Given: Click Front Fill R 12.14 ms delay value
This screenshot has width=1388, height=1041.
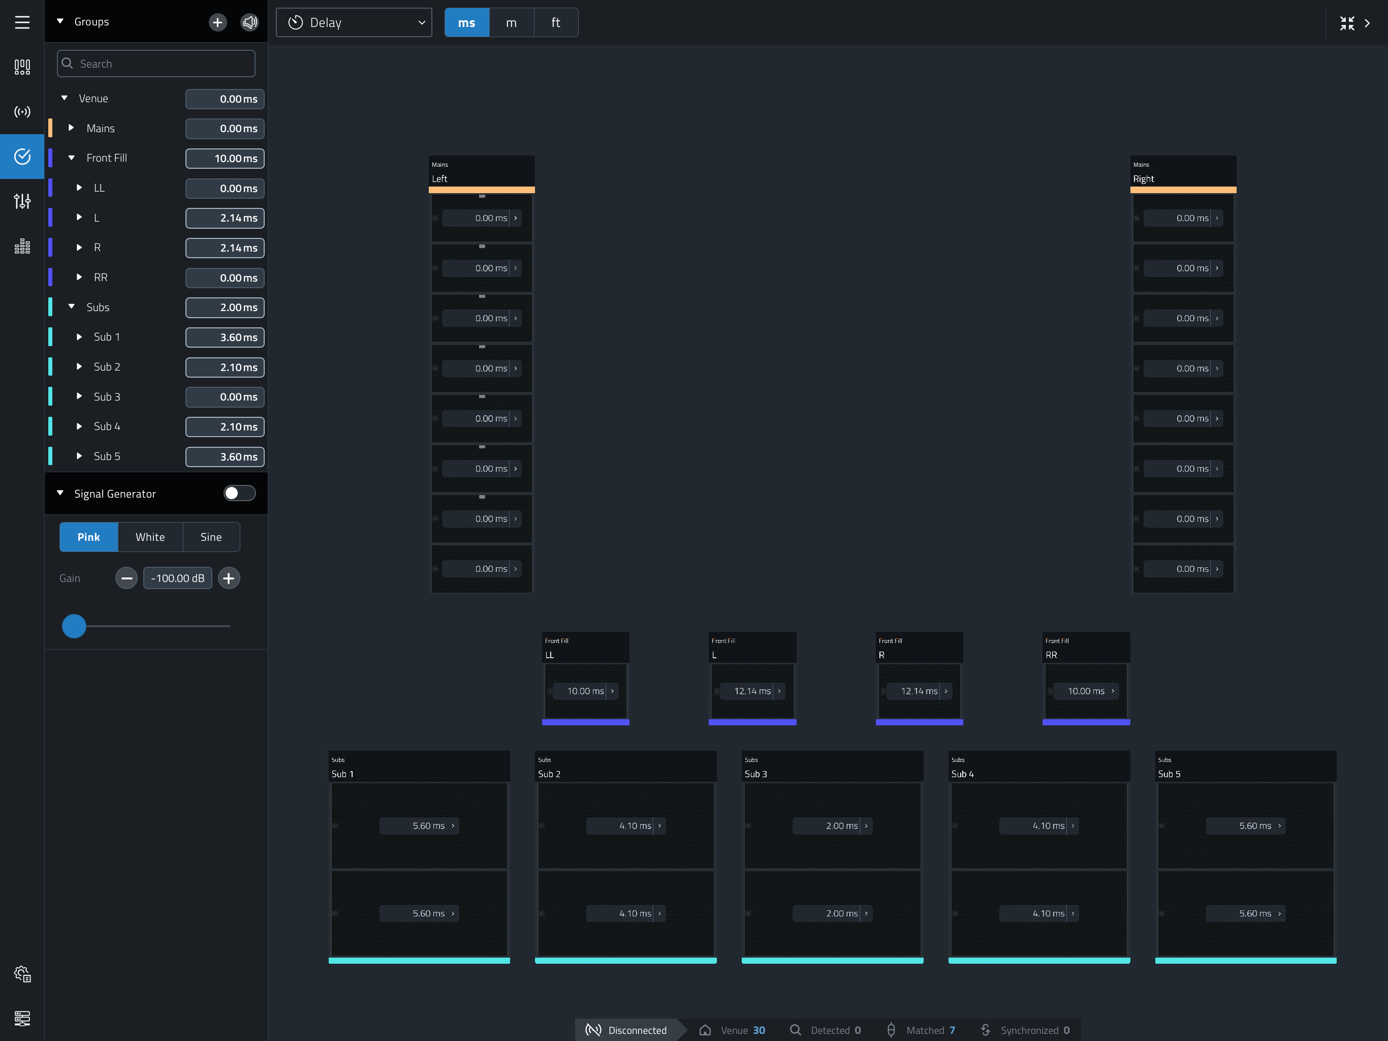Looking at the screenshot, I should click(919, 691).
